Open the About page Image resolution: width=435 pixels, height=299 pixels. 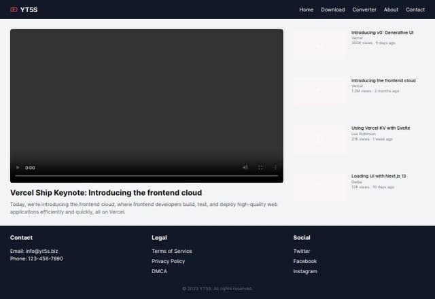pyautogui.click(x=391, y=10)
